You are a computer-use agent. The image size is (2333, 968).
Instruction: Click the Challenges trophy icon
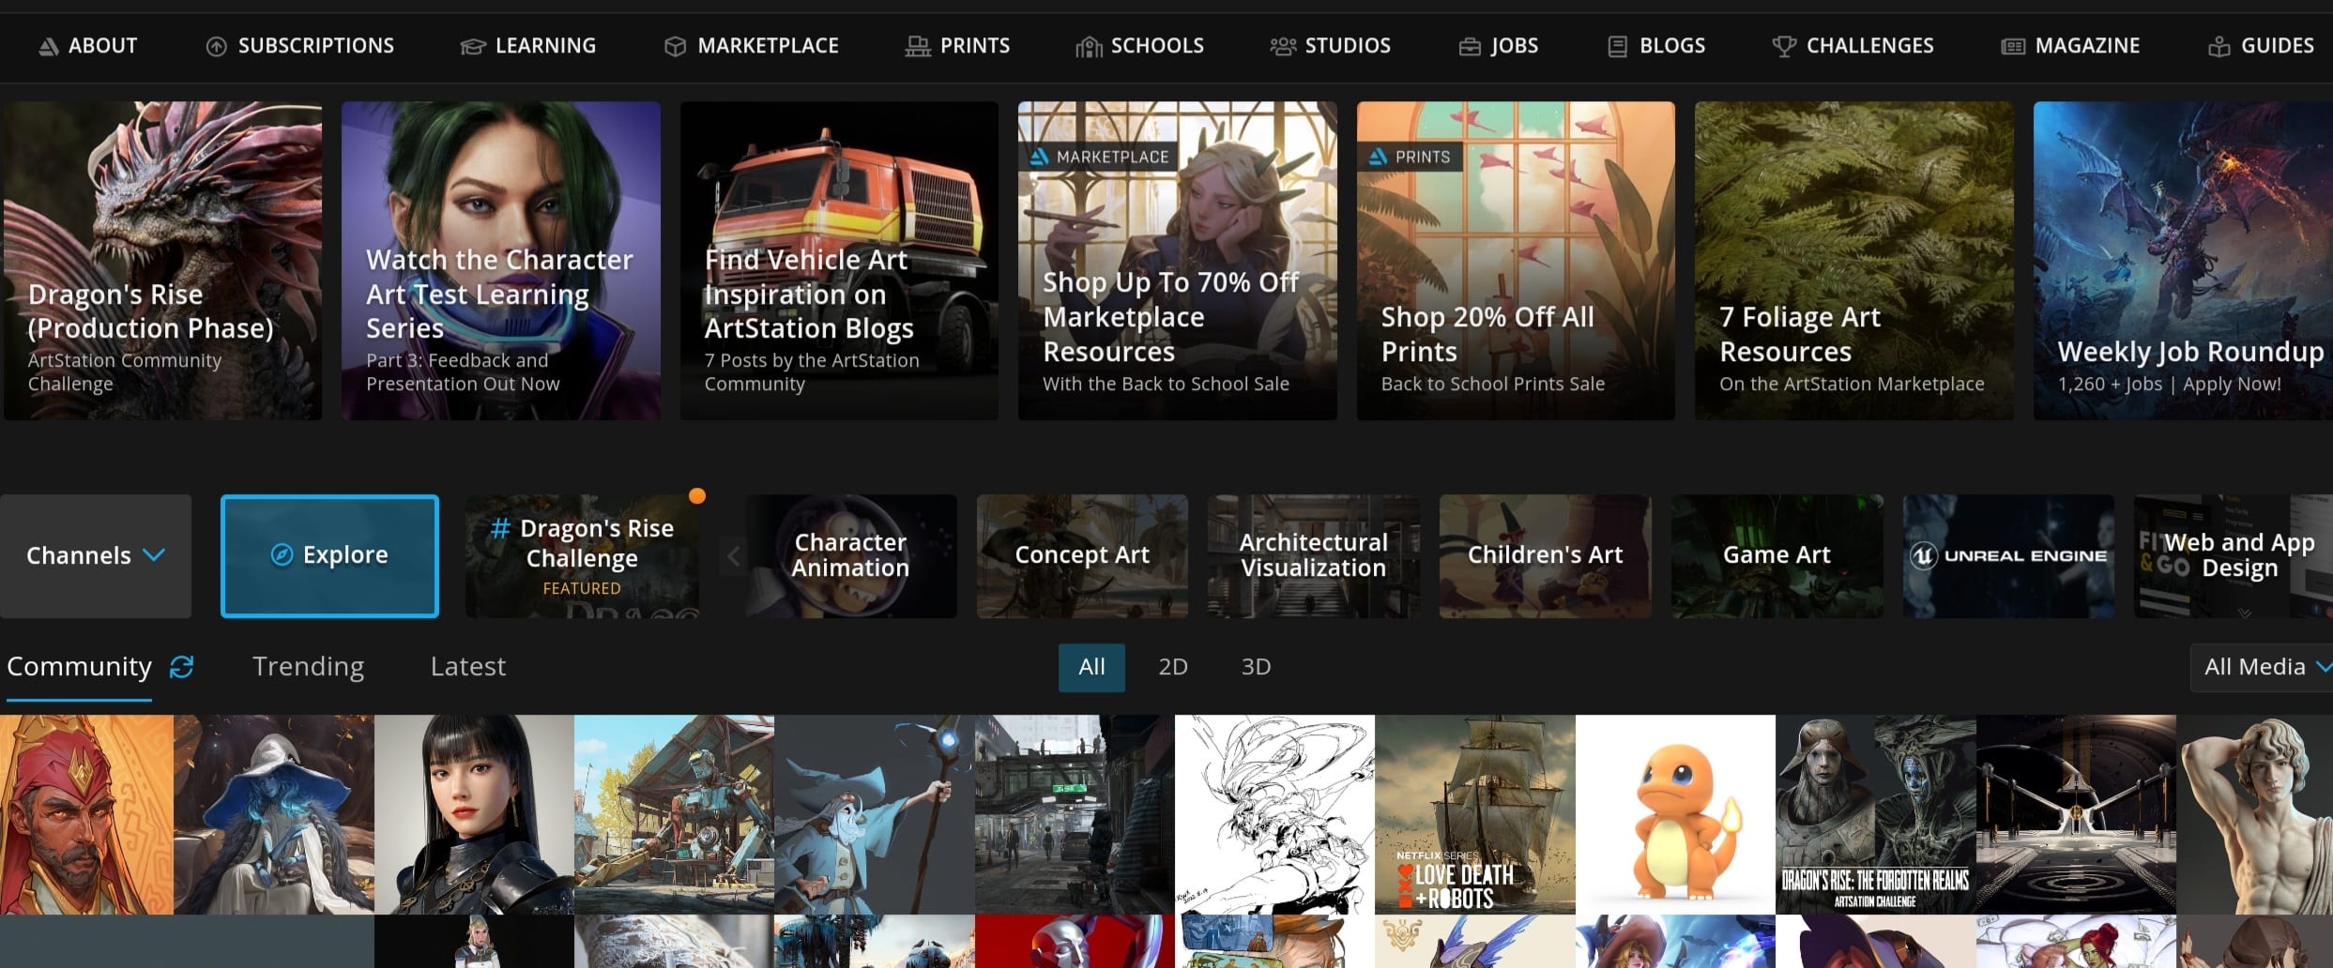[x=1783, y=46]
